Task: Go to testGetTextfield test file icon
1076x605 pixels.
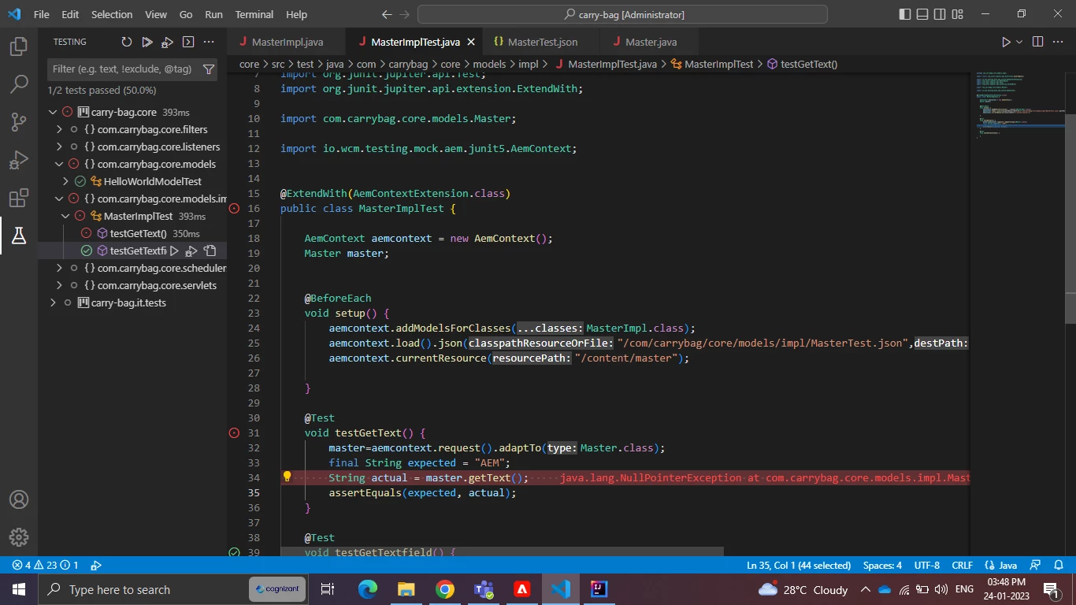Action: pyautogui.click(x=210, y=251)
